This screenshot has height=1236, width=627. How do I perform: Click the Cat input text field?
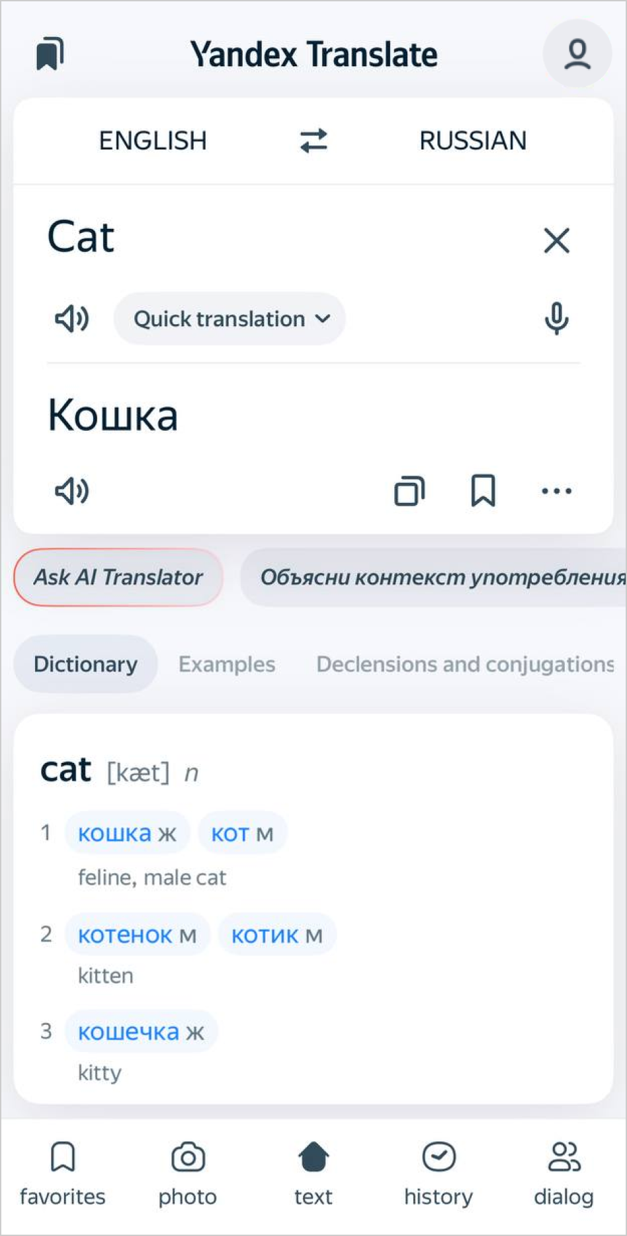pyautogui.click(x=265, y=238)
